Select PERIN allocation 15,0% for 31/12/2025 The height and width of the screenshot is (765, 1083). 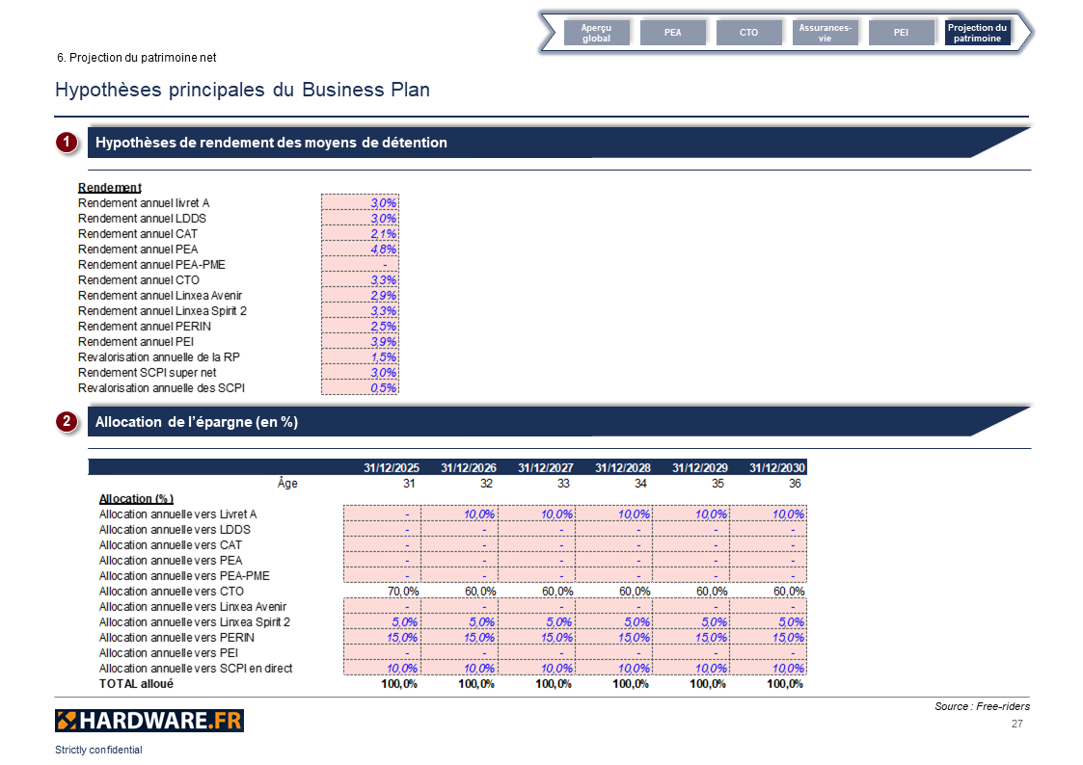[382, 638]
